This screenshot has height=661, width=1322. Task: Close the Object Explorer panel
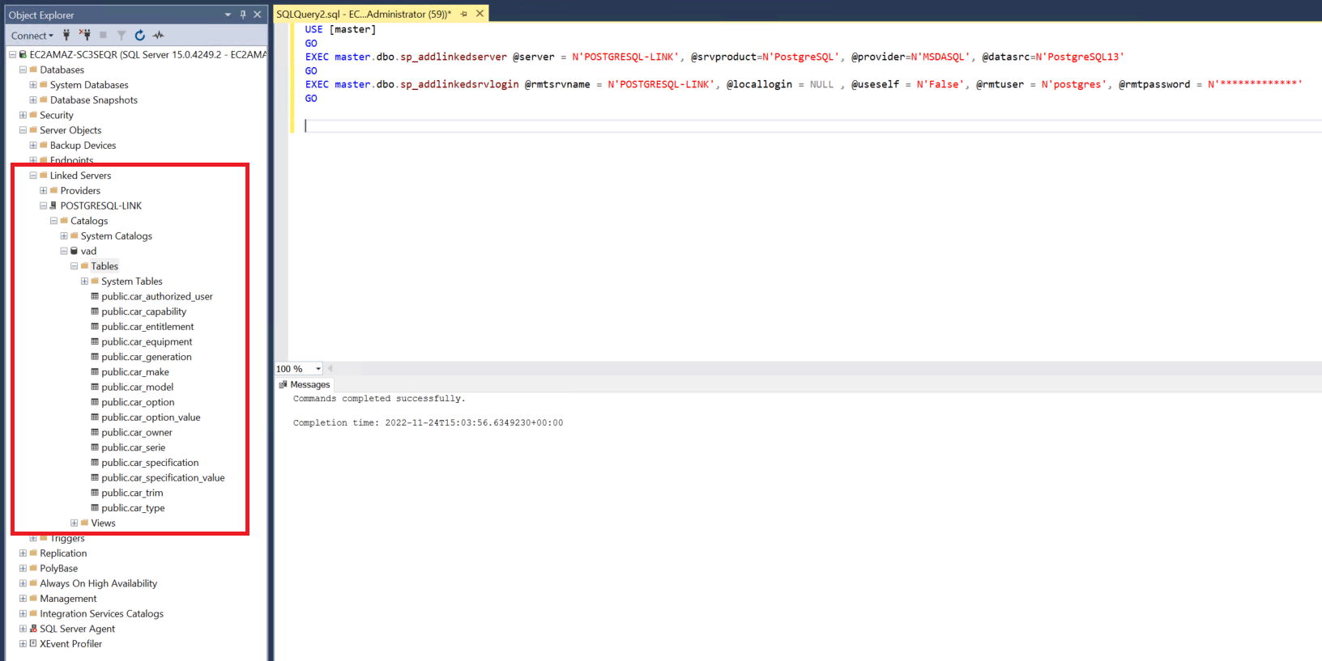tap(258, 15)
